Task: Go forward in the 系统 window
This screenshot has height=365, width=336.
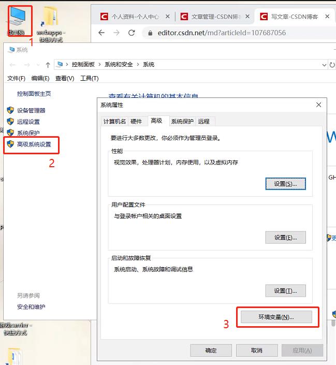Action: pyautogui.click(x=27, y=65)
